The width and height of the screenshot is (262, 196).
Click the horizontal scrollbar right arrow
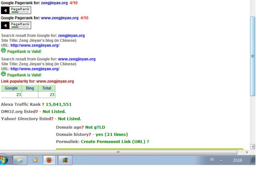(x=247, y=152)
